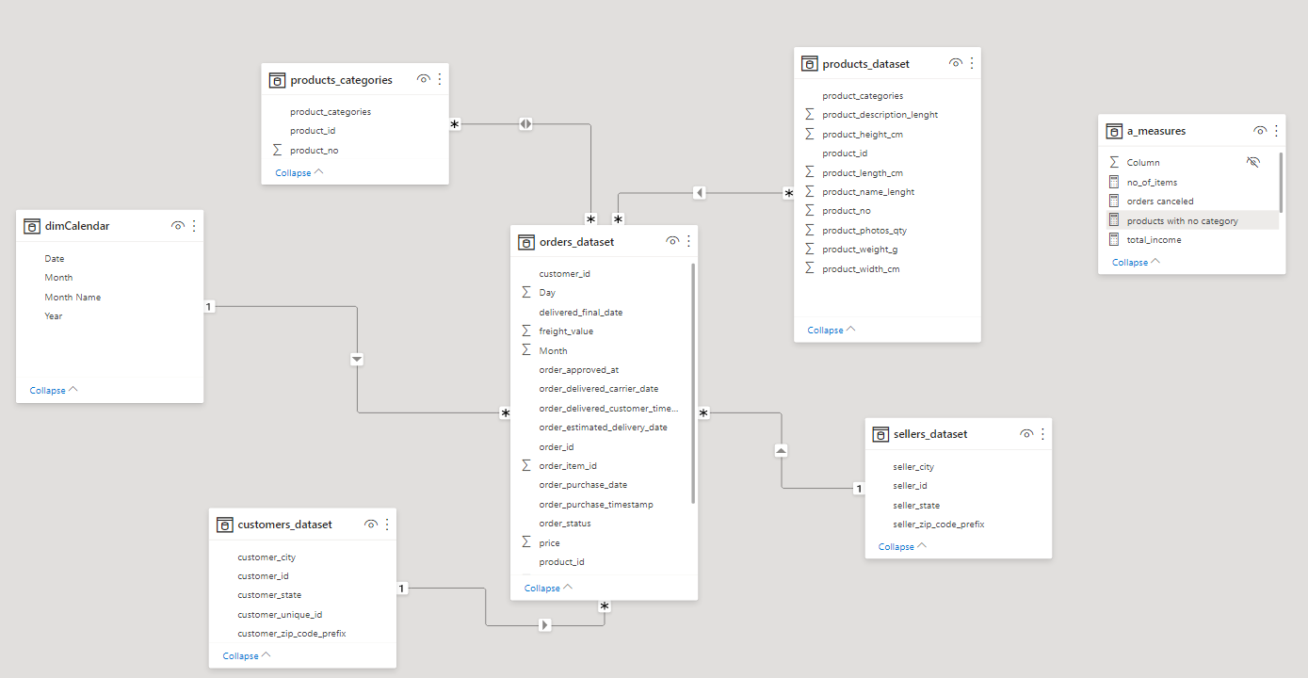Click the products_dataset table header icon
Viewport: 1308px width, 678px height.
810,64
